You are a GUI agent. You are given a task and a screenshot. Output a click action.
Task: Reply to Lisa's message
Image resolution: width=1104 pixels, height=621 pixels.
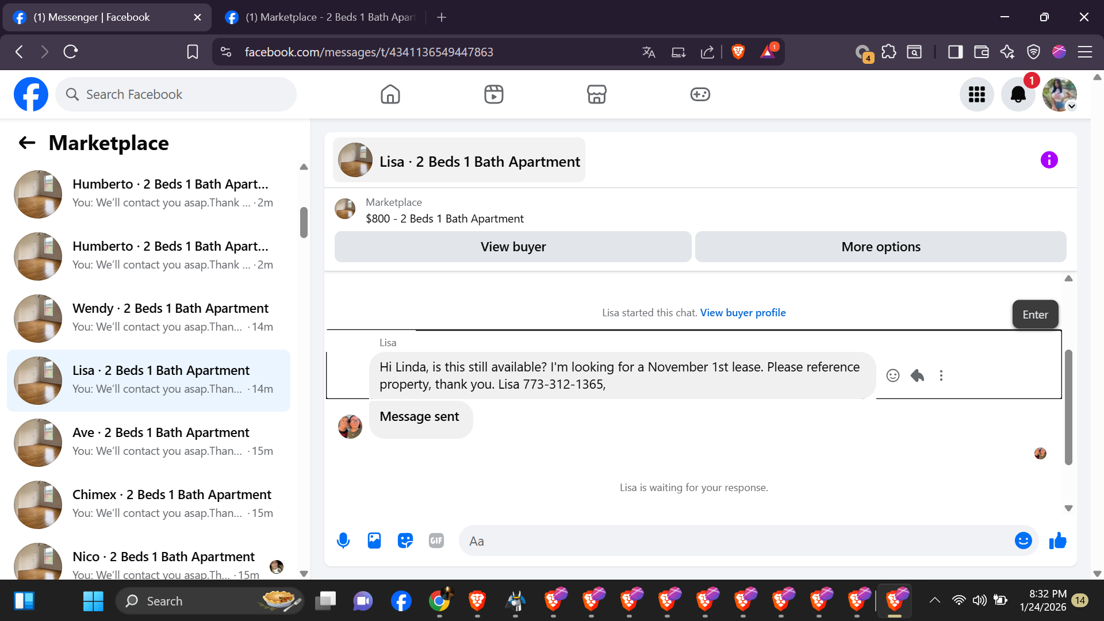pos(917,375)
